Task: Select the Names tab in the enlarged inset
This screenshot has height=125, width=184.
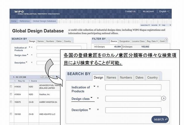Action: click(x=111, y=77)
